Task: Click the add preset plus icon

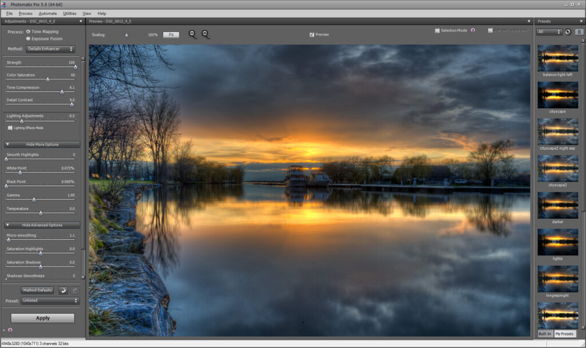Action: click(568, 32)
